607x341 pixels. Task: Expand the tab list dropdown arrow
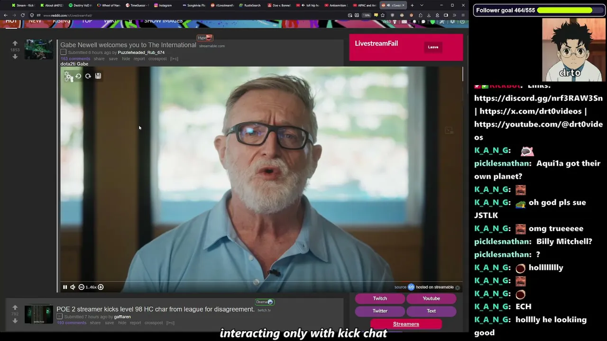tap(422, 5)
